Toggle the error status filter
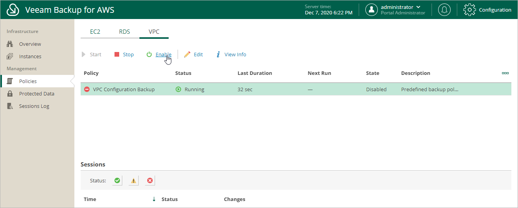518x208 pixels. [150, 180]
